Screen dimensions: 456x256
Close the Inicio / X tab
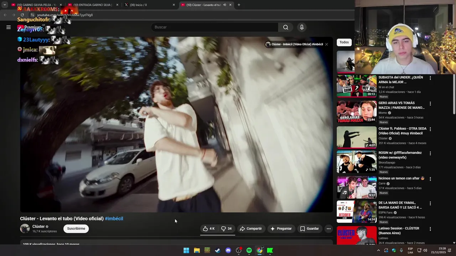174,5
